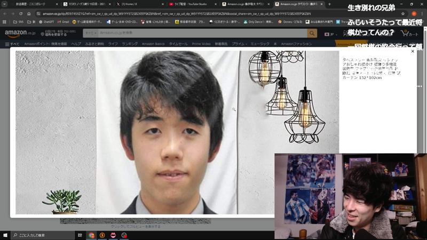This screenshot has width=427, height=240.
Task: Click the browser back arrow
Action: (x=5, y=13)
